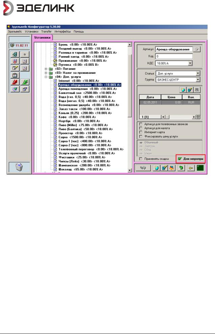
Task: Click the recycle bin icon
Action: (19, 167)
